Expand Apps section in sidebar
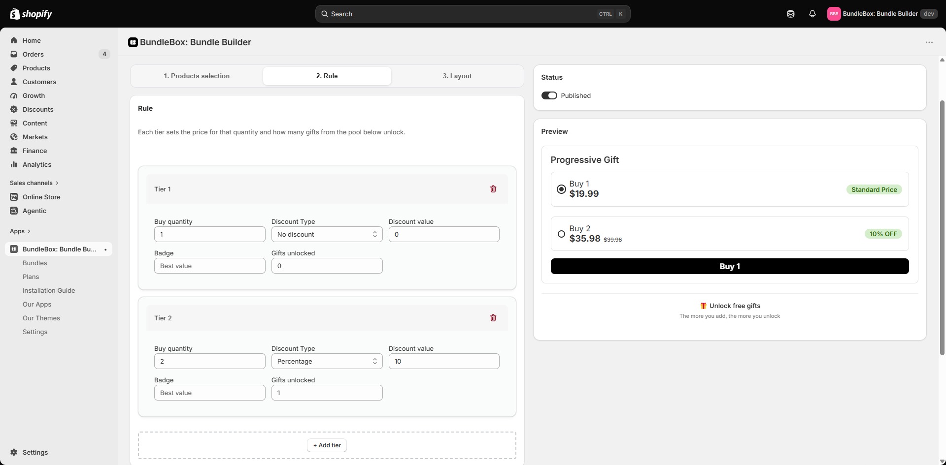Image resolution: width=946 pixels, height=465 pixels. [x=20, y=231]
